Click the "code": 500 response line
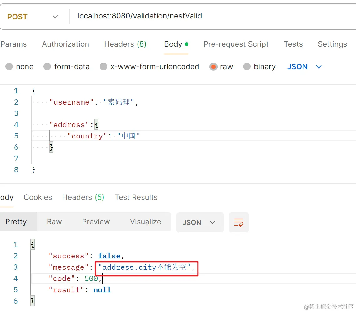 pos(75,278)
